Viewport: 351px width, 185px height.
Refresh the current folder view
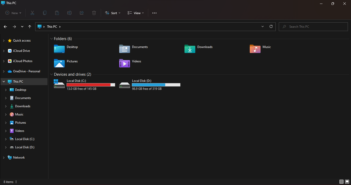point(271,26)
